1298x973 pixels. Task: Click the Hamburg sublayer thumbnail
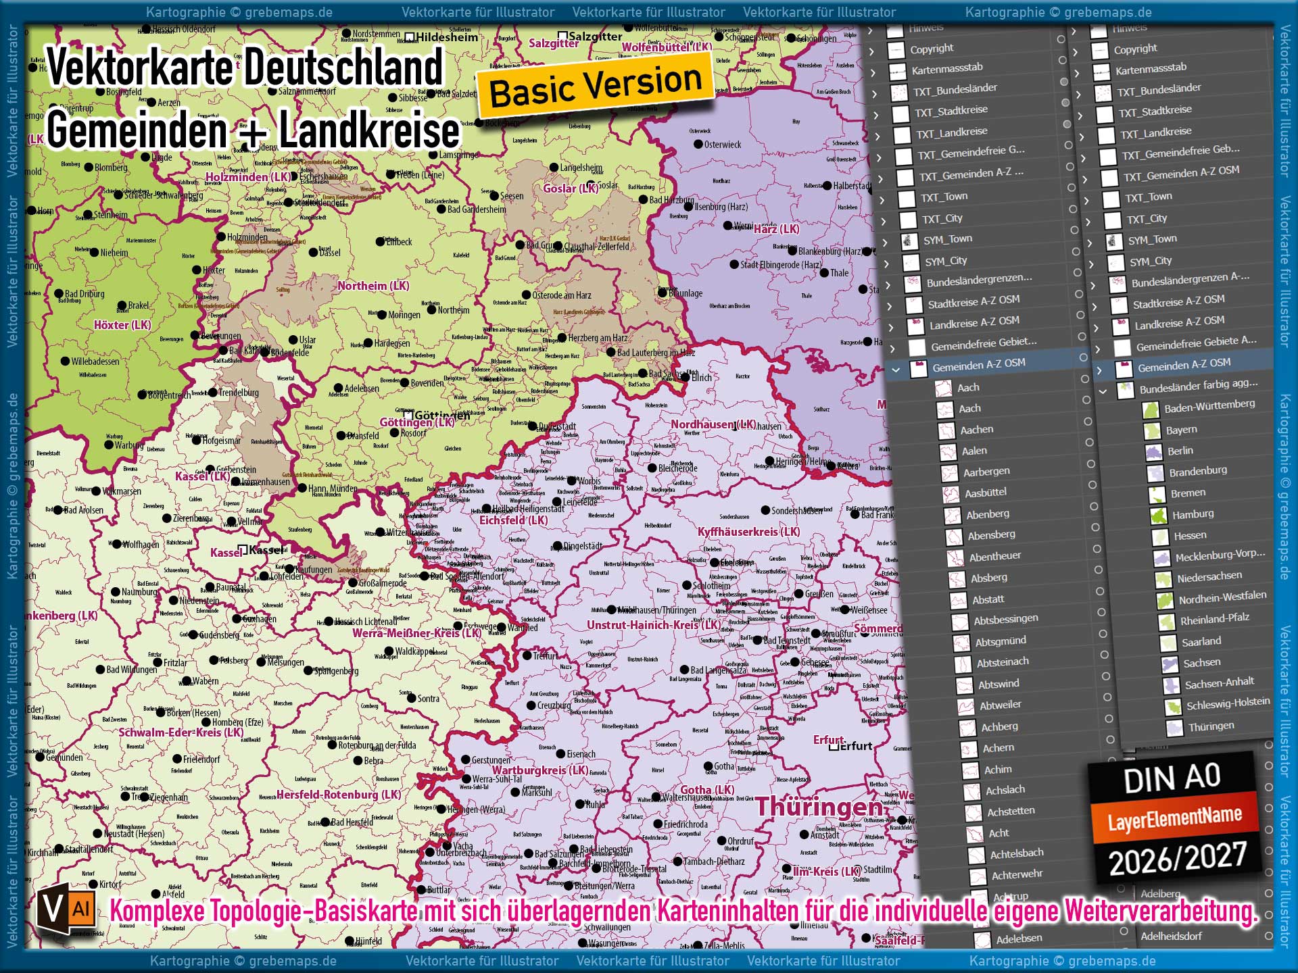click(1157, 516)
